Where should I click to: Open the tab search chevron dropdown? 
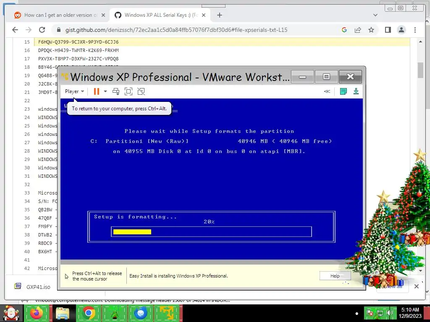pyautogui.click(x=375, y=15)
